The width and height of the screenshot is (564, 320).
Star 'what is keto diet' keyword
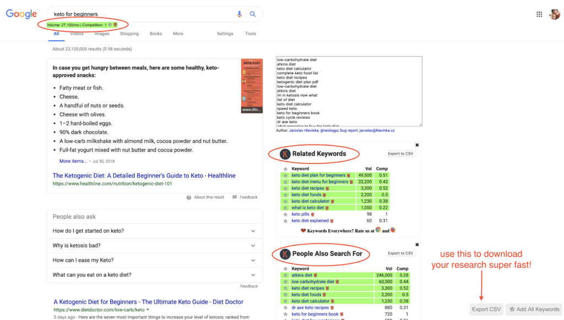[286, 208]
